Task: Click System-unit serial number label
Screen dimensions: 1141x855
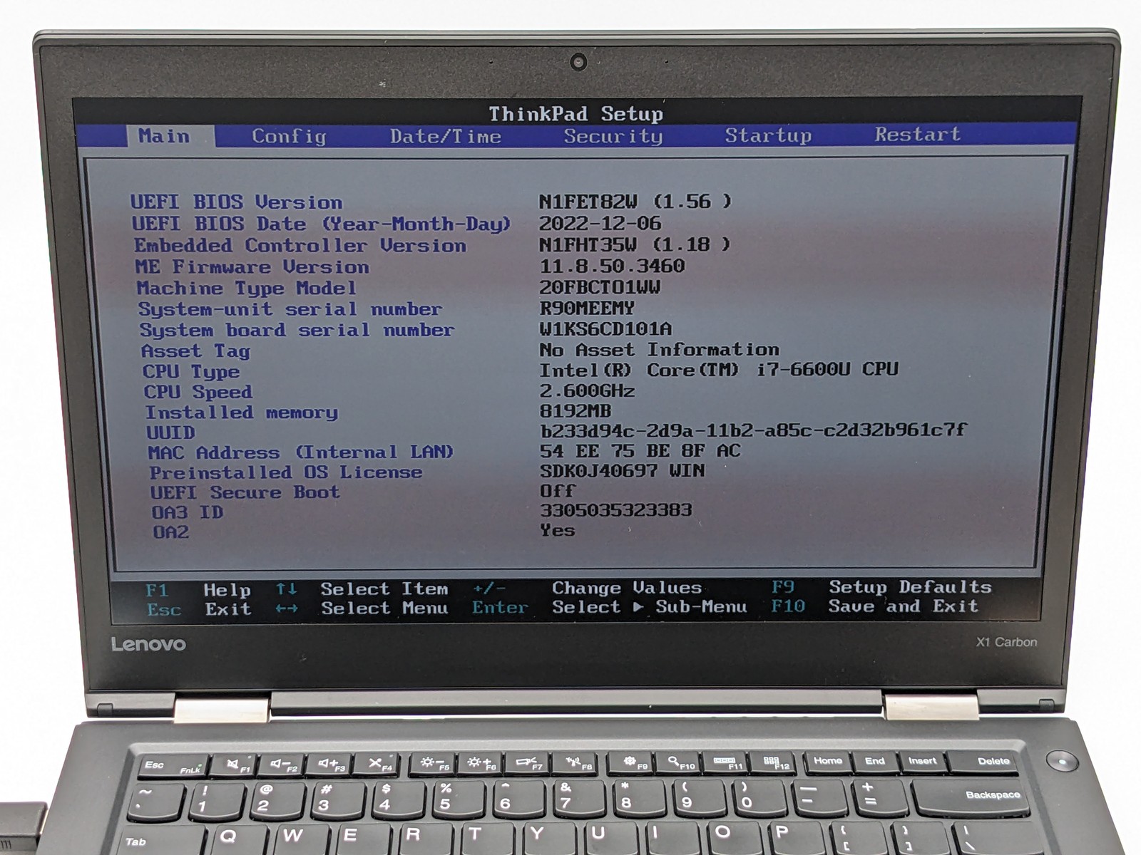Action: point(290,309)
